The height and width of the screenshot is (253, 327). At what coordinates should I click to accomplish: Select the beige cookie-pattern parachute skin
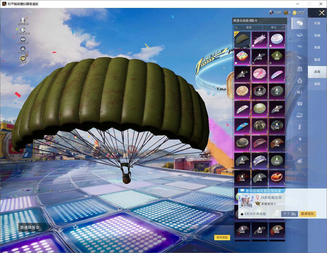pos(242,91)
